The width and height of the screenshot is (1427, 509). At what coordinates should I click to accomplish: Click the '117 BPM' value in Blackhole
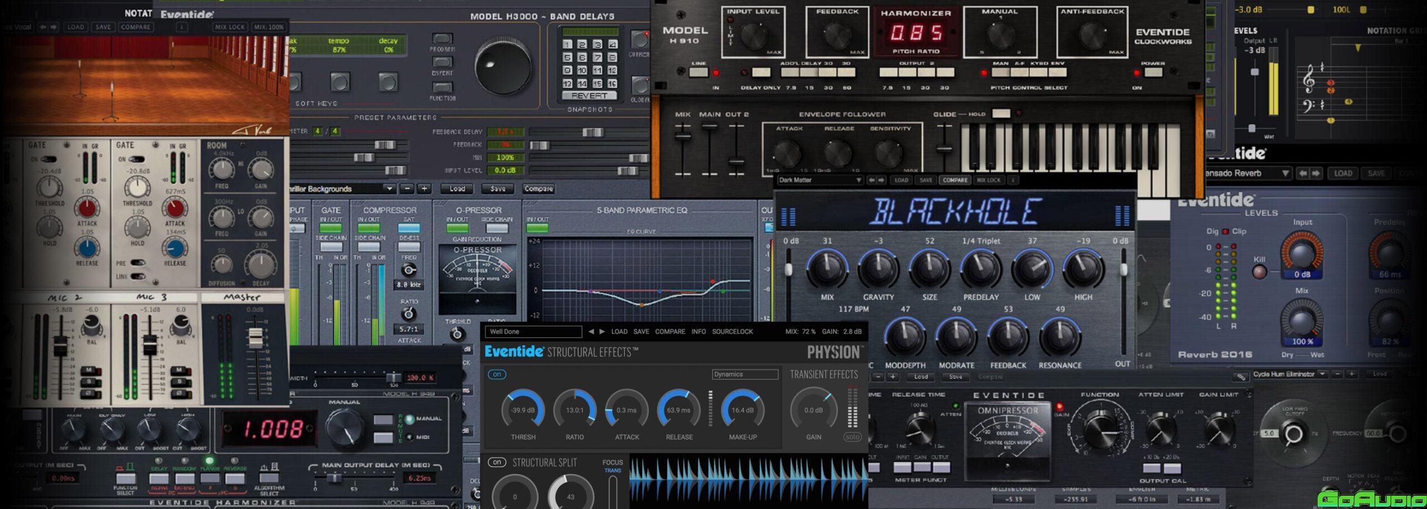pos(854,309)
